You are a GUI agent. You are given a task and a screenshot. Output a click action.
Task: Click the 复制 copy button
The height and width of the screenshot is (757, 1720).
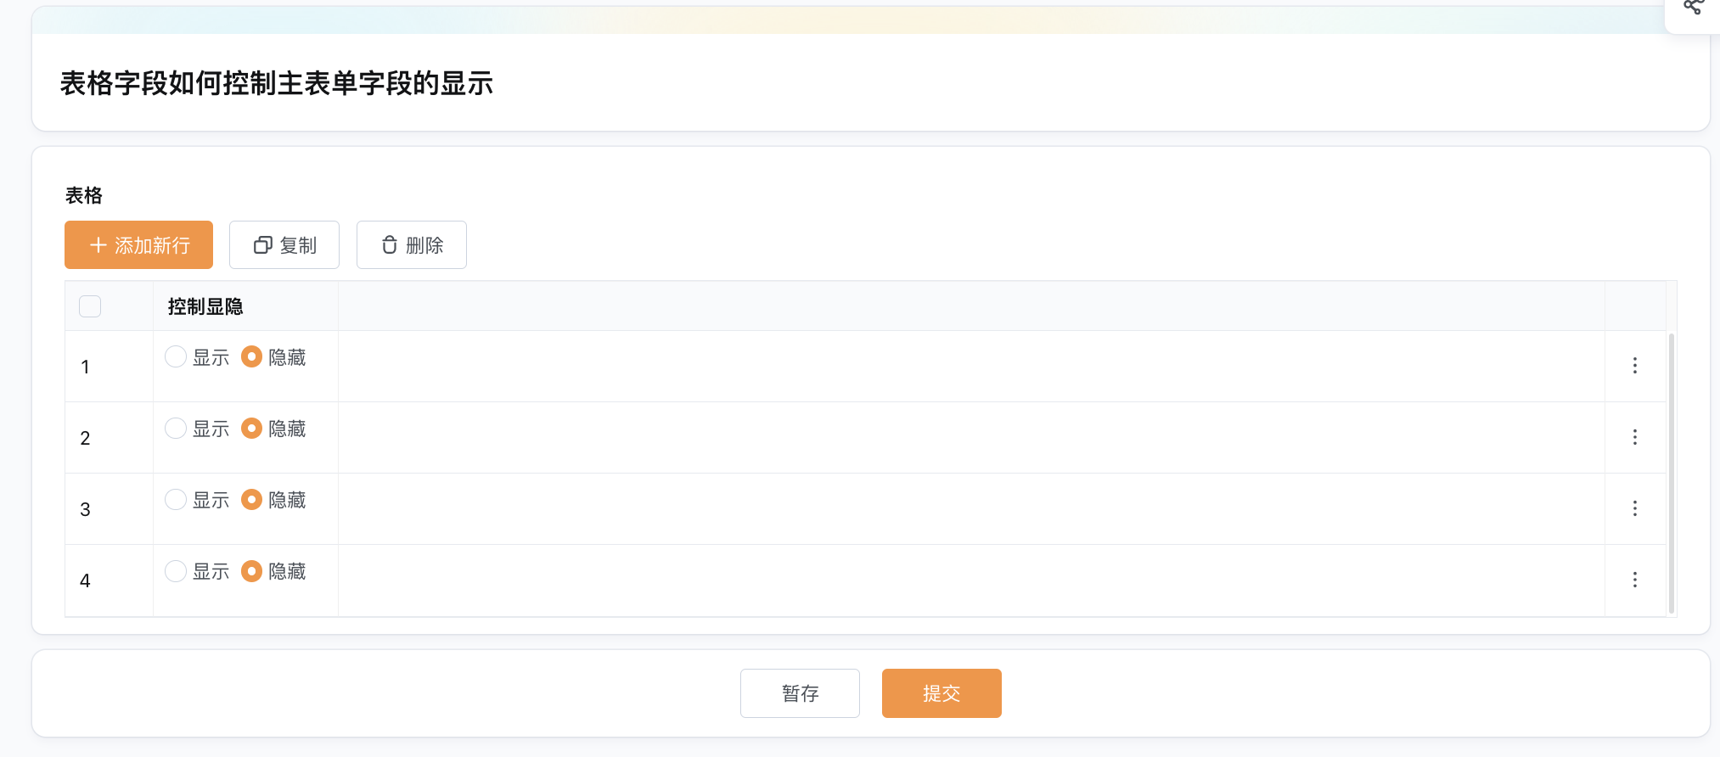[x=284, y=245]
